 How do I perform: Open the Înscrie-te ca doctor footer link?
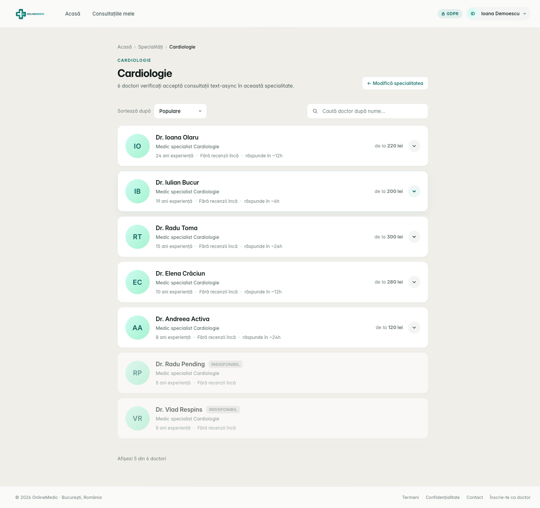pyautogui.click(x=510, y=497)
